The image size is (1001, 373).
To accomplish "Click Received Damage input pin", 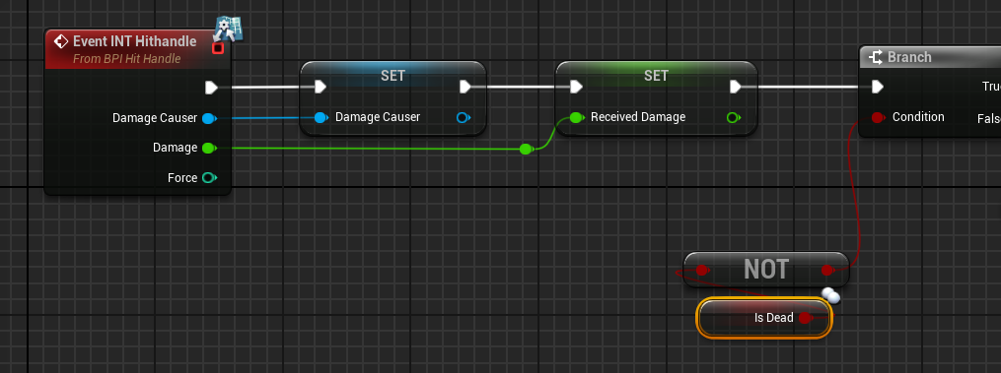I will (577, 117).
